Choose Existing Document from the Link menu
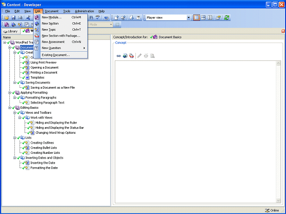Viewport: 286px width, 214px height. pyautogui.click(x=61, y=55)
